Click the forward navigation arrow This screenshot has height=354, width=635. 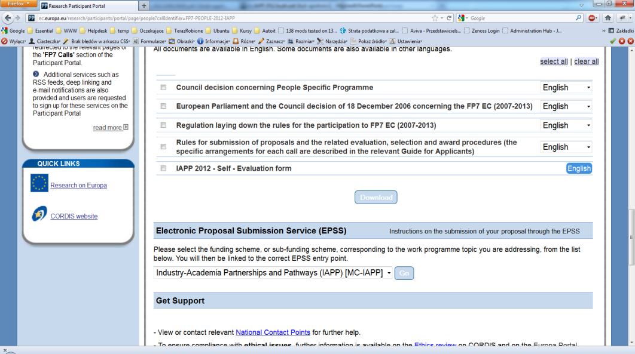[x=17, y=18]
